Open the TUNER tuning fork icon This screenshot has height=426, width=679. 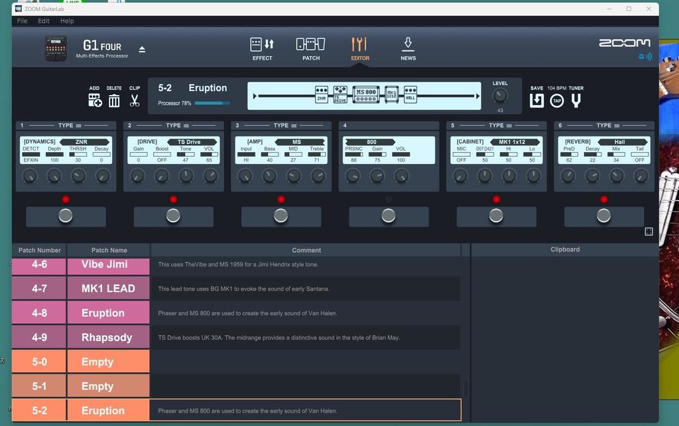576,101
